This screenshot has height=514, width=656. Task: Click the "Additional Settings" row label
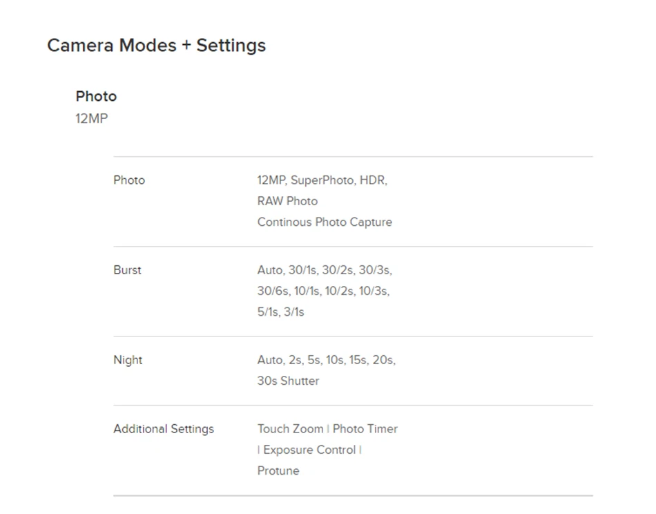pyautogui.click(x=164, y=429)
